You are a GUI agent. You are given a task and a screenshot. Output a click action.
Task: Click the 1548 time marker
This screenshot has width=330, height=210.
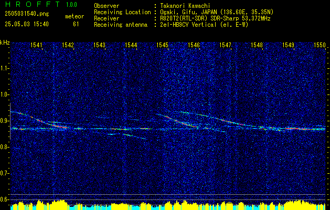(257, 45)
